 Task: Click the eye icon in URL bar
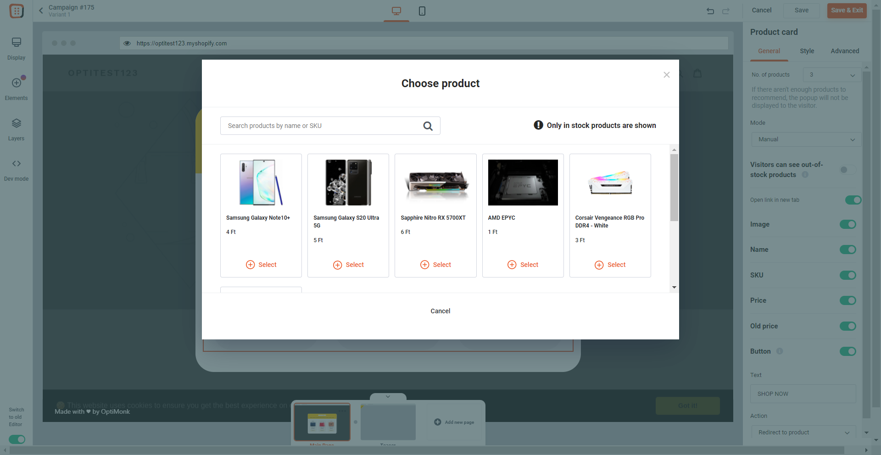point(127,43)
